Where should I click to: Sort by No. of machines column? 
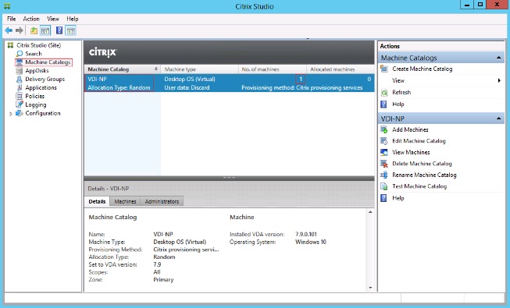273,69
